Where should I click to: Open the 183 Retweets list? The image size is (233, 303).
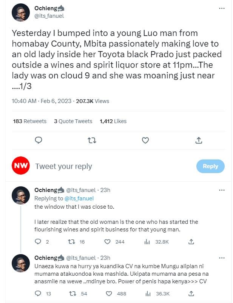click(30, 121)
